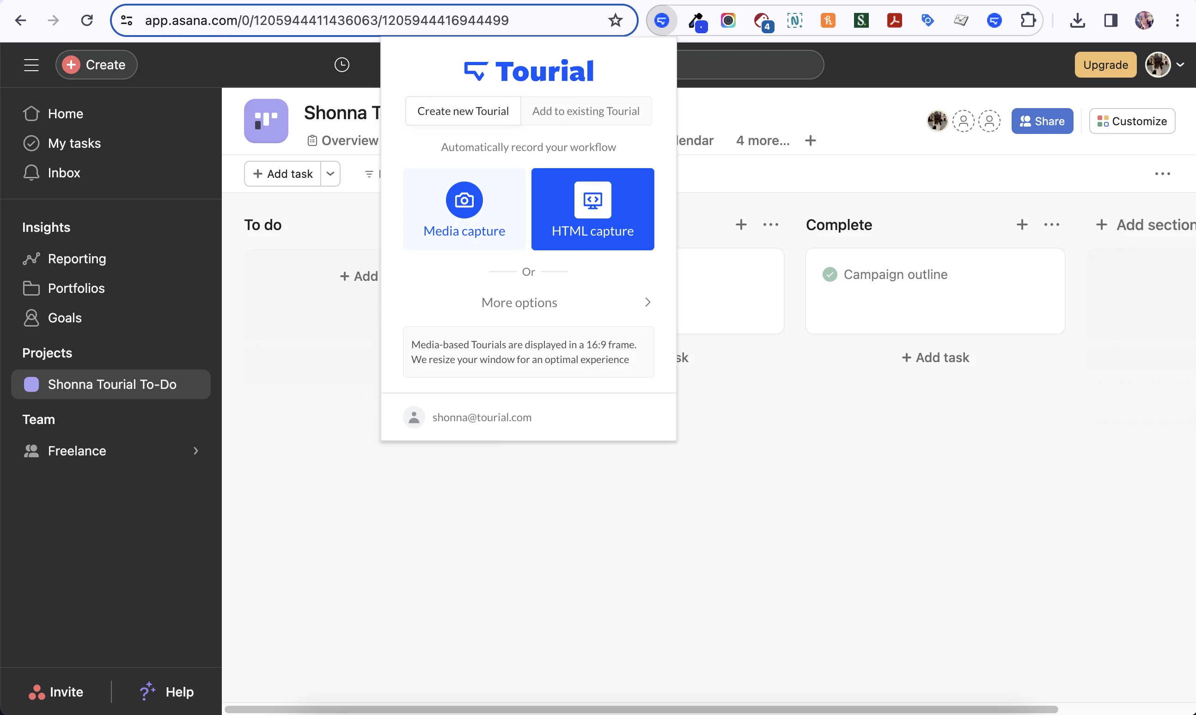Click the purple project board icon
The width and height of the screenshot is (1196, 715).
(266, 121)
